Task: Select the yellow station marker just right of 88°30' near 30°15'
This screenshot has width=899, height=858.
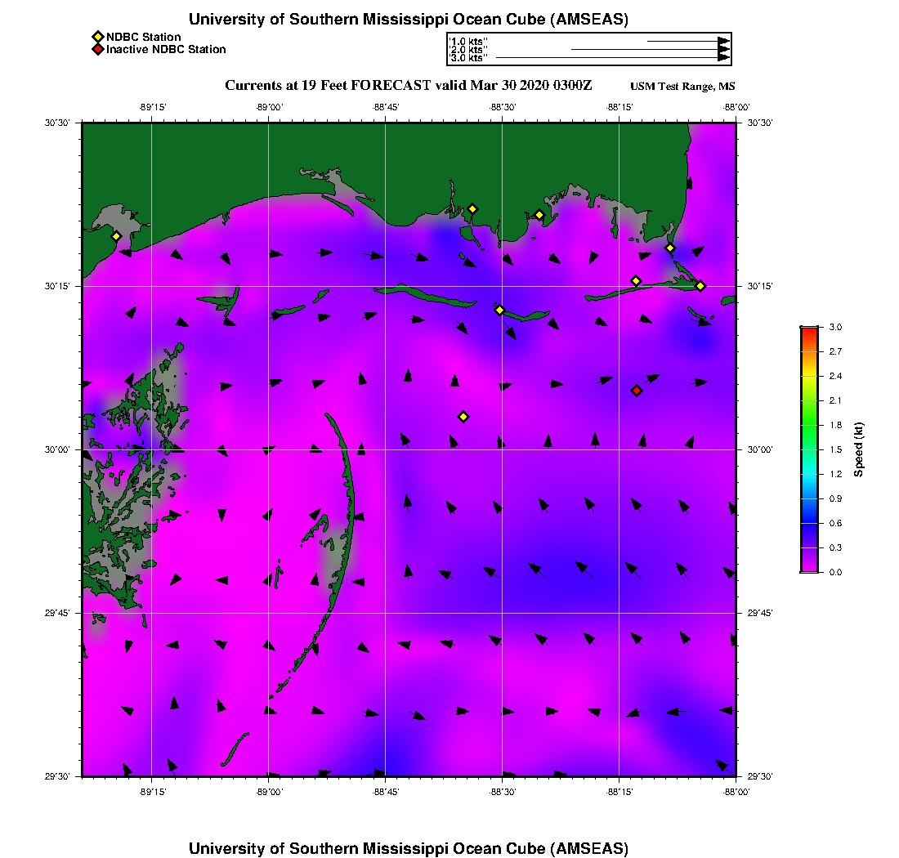Action: point(499,310)
